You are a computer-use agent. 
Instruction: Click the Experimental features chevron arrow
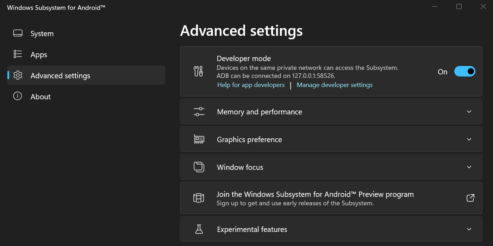point(469,229)
